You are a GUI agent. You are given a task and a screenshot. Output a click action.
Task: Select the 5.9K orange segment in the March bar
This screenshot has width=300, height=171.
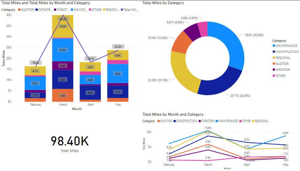(63, 95)
